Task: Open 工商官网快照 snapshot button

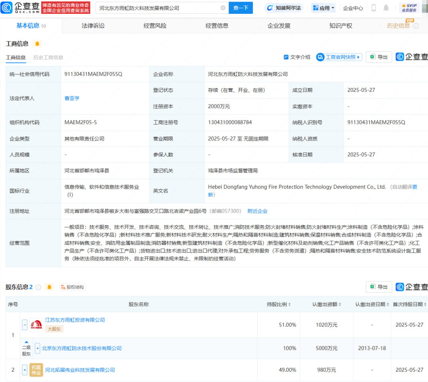Action: [x=339, y=57]
